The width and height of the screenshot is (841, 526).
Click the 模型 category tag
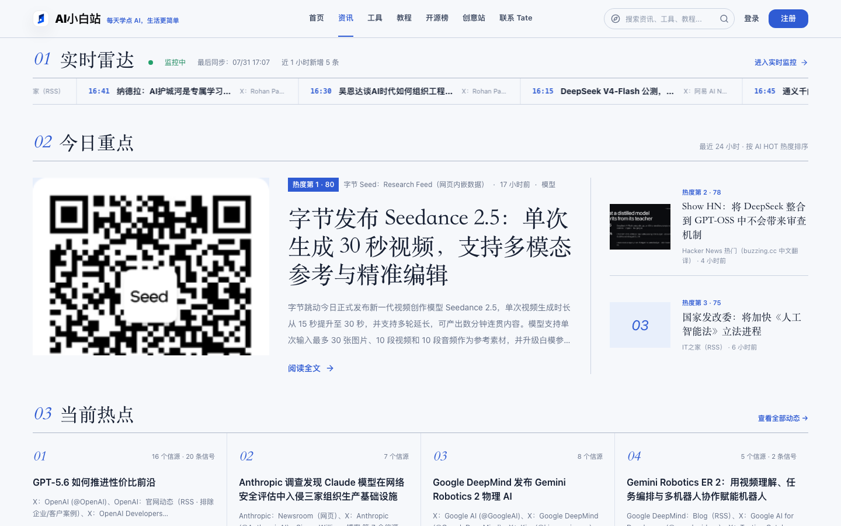point(548,185)
